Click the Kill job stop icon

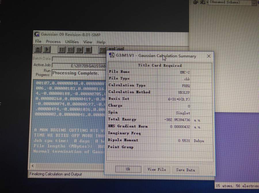(x=88, y=50)
